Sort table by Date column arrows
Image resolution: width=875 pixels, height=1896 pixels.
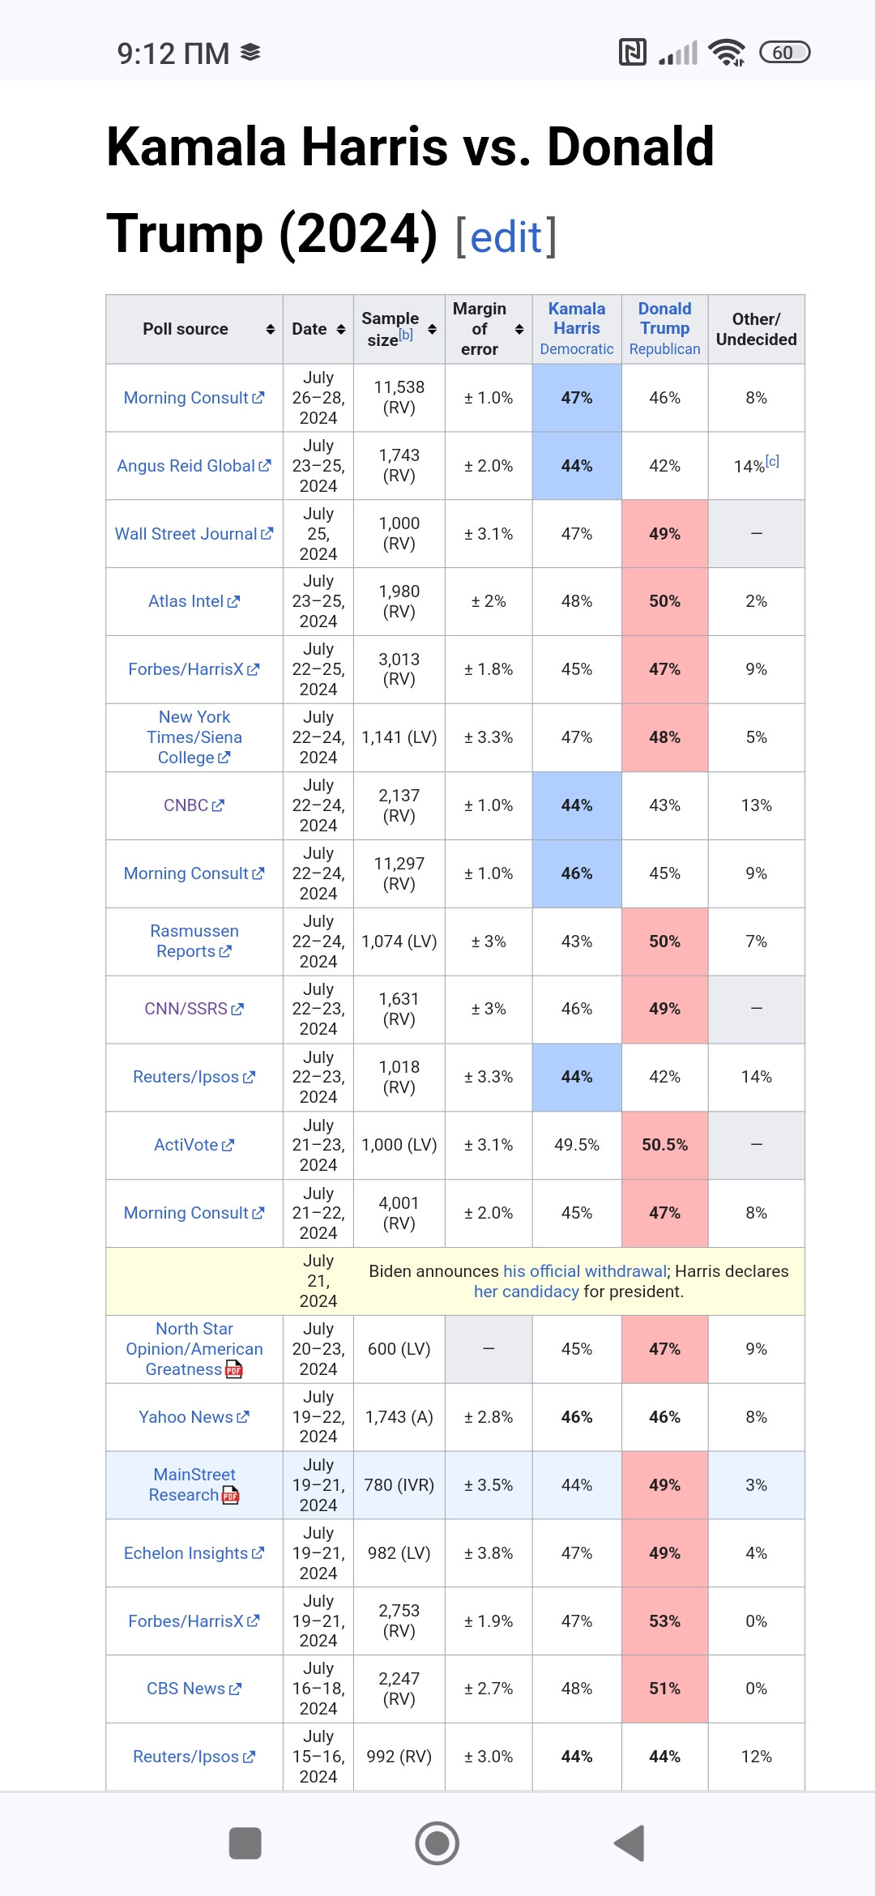(341, 329)
